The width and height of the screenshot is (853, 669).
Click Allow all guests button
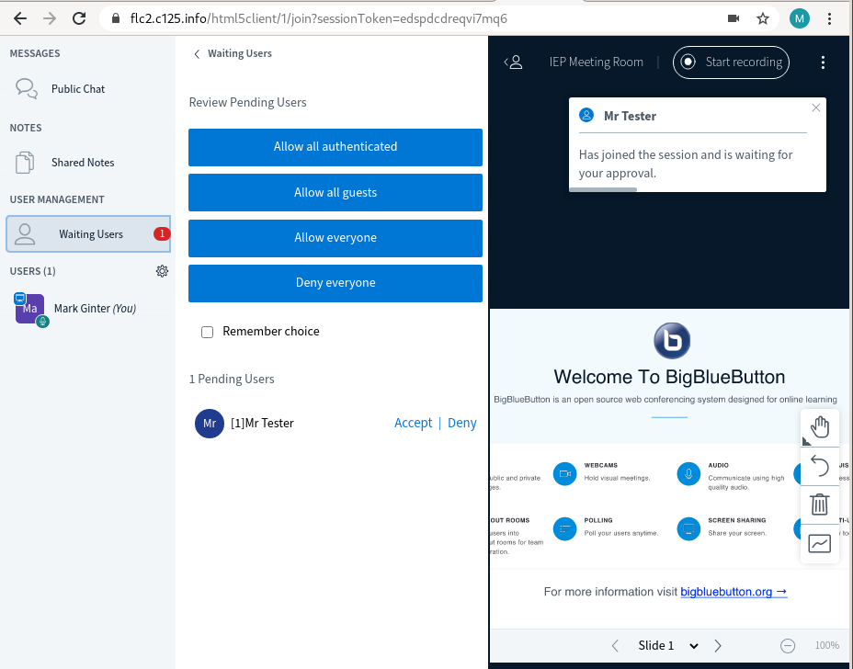pos(336,193)
